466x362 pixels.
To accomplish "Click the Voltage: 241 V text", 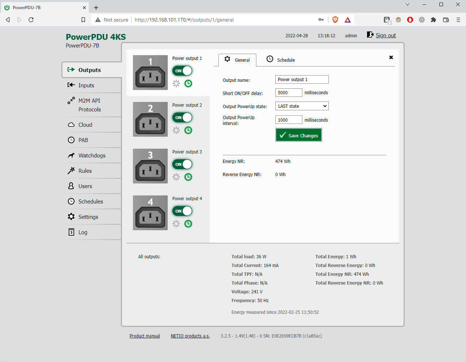I will pyautogui.click(x=247, y=292).
